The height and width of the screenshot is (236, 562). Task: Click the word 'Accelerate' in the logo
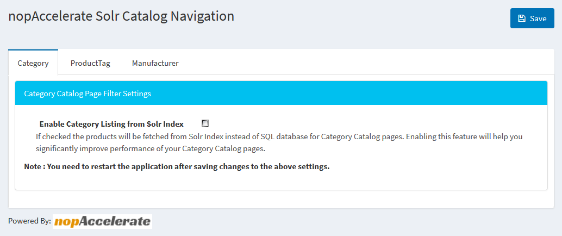[114, 221]
